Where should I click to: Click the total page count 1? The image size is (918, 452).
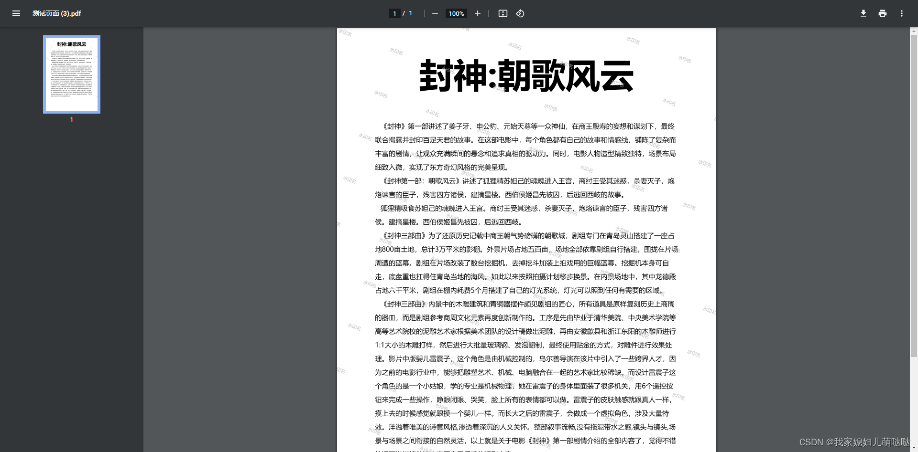click(x=410, y=13)
